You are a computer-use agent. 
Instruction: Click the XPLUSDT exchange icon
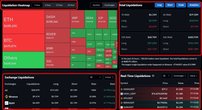[121, 98]
